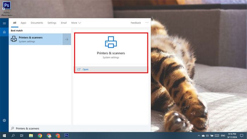
Task: Open Adobe Photoshop desktop shortcut
Action: pyautogui.click(x=7, y=8)
